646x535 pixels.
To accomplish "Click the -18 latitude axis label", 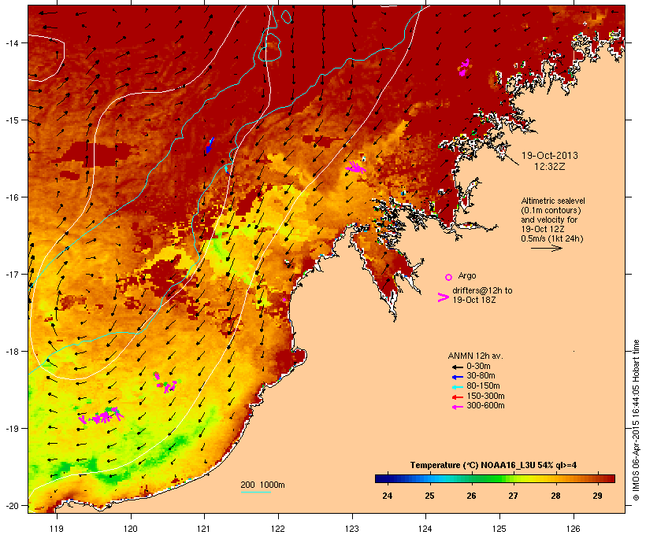I will coord(11,352).
